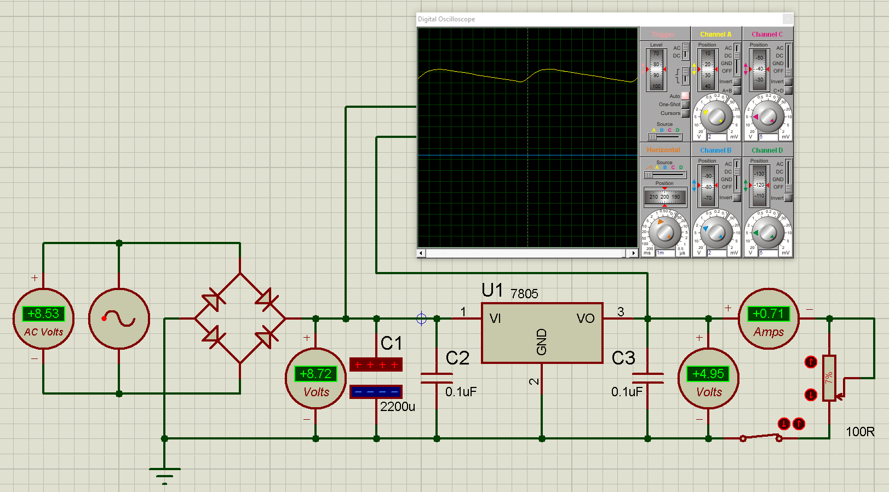
Task: Click the Channel A volts-per-division dial
Action: (x=716, y=117)
